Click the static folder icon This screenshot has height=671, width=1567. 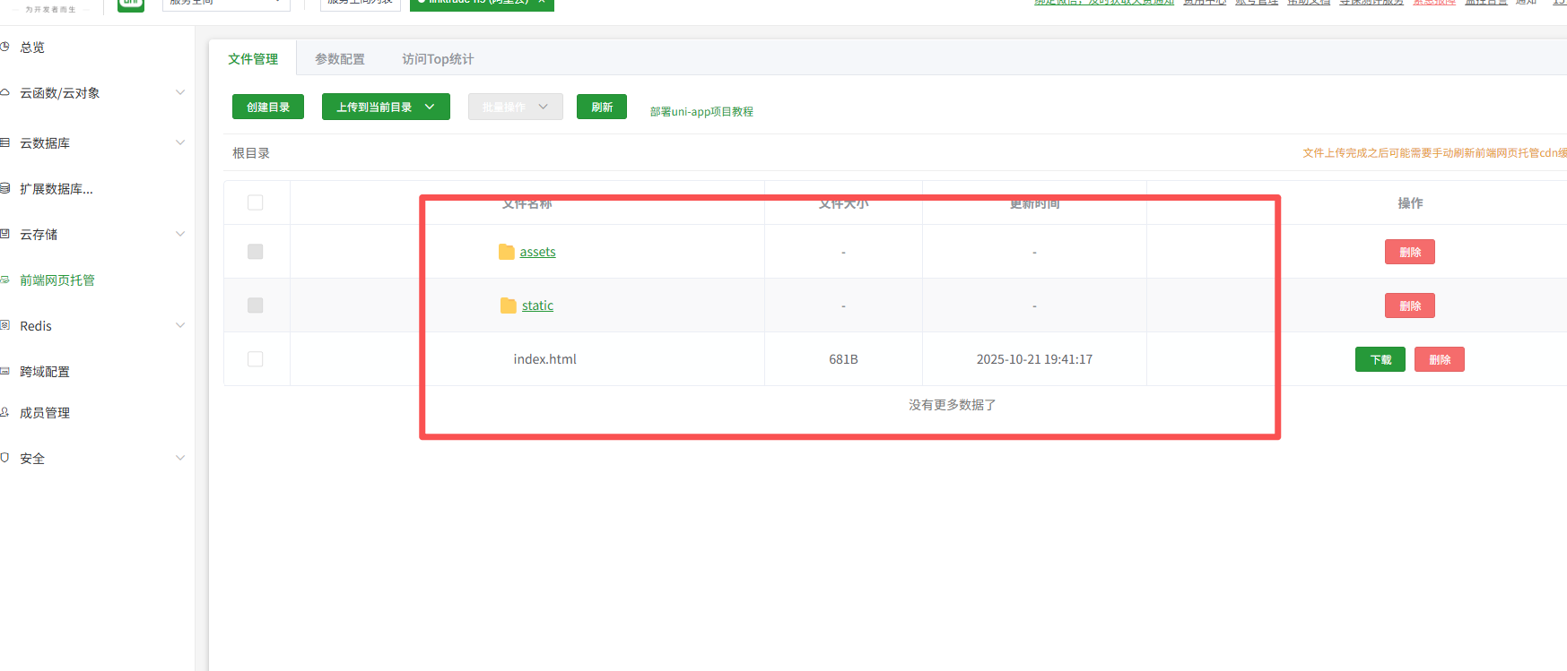[x=509, y=305]
